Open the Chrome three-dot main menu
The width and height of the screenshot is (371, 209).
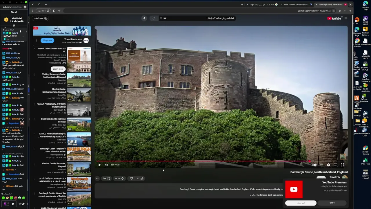click(x=32, y=11)
